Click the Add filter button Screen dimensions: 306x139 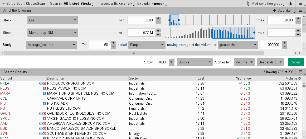282,10
